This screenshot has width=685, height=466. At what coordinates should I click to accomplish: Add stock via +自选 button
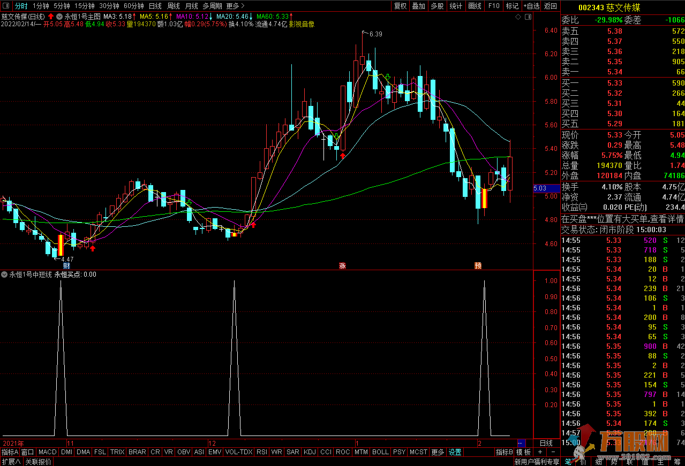coord(531,6)
